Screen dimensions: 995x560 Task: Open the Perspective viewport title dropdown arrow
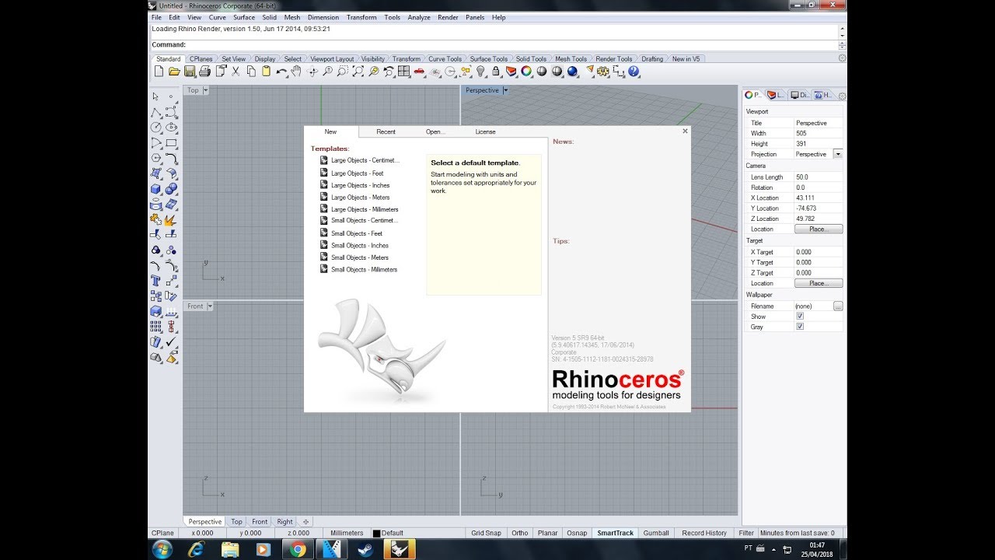pos(505,90)
